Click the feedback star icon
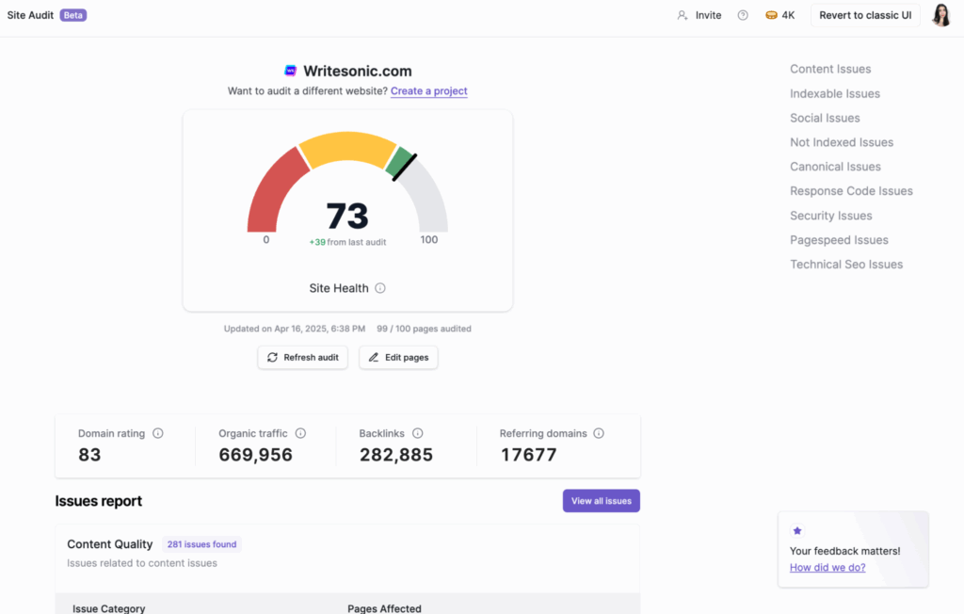This screenshot has width=964, height=614. click(x=797, y=530)
